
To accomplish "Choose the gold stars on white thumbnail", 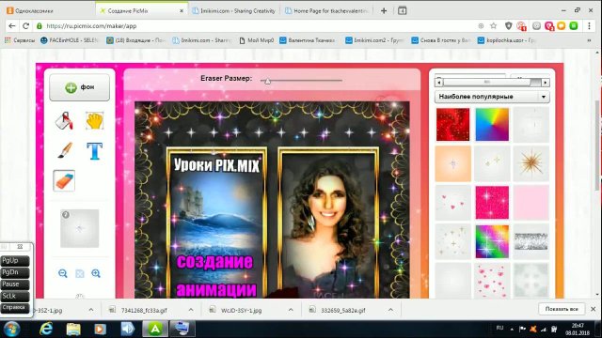I will point(453,242).
